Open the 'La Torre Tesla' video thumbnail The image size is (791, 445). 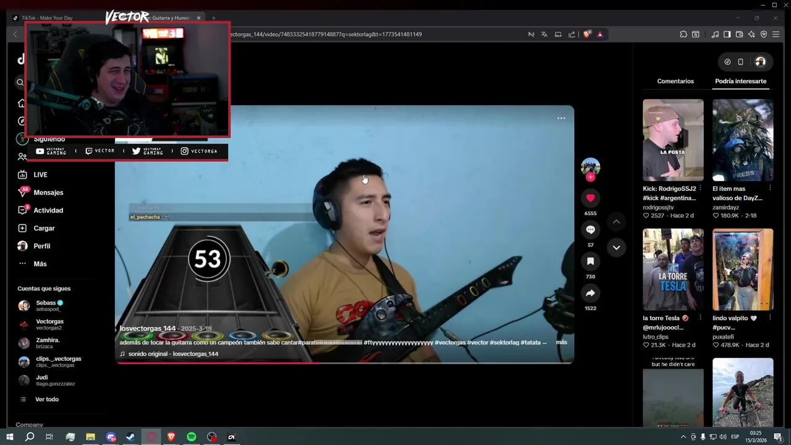673,269
